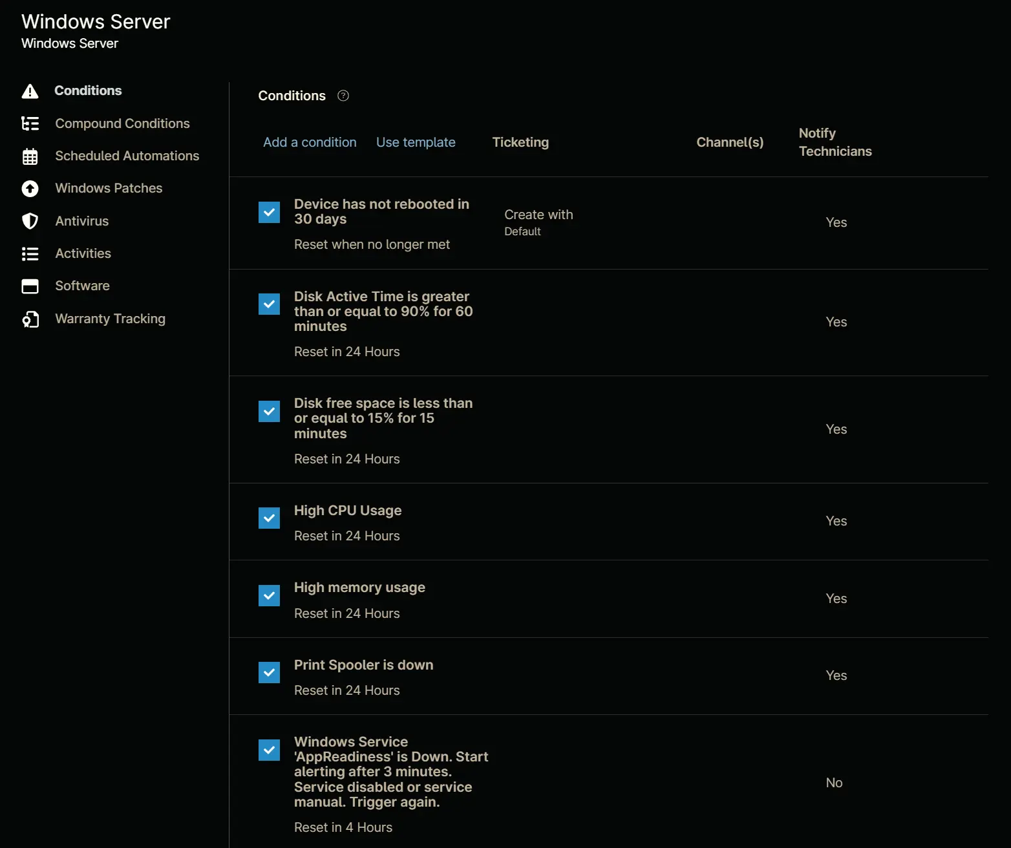Go to the Windows Patches section

pos(109,188)
